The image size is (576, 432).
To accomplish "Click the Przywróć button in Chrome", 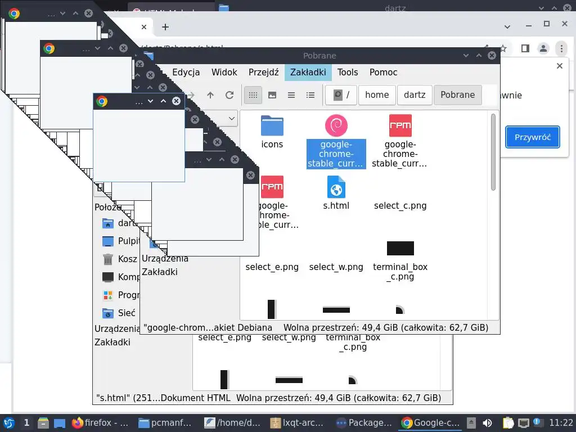I will pos(532,137).
